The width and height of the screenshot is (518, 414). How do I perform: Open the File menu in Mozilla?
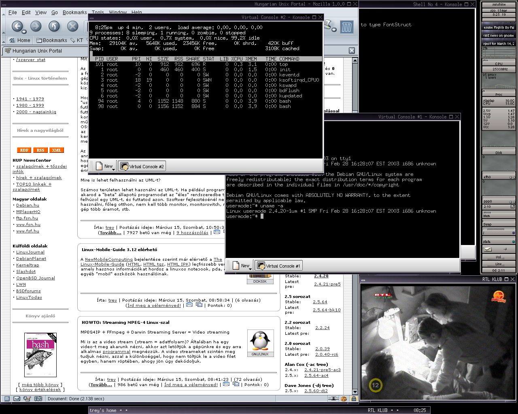13,13
